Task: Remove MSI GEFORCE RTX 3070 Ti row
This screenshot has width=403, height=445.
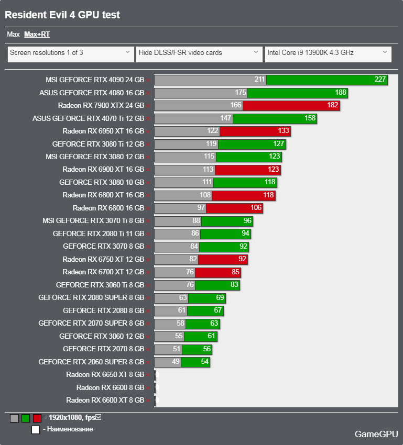Action: tap(148, 221)
